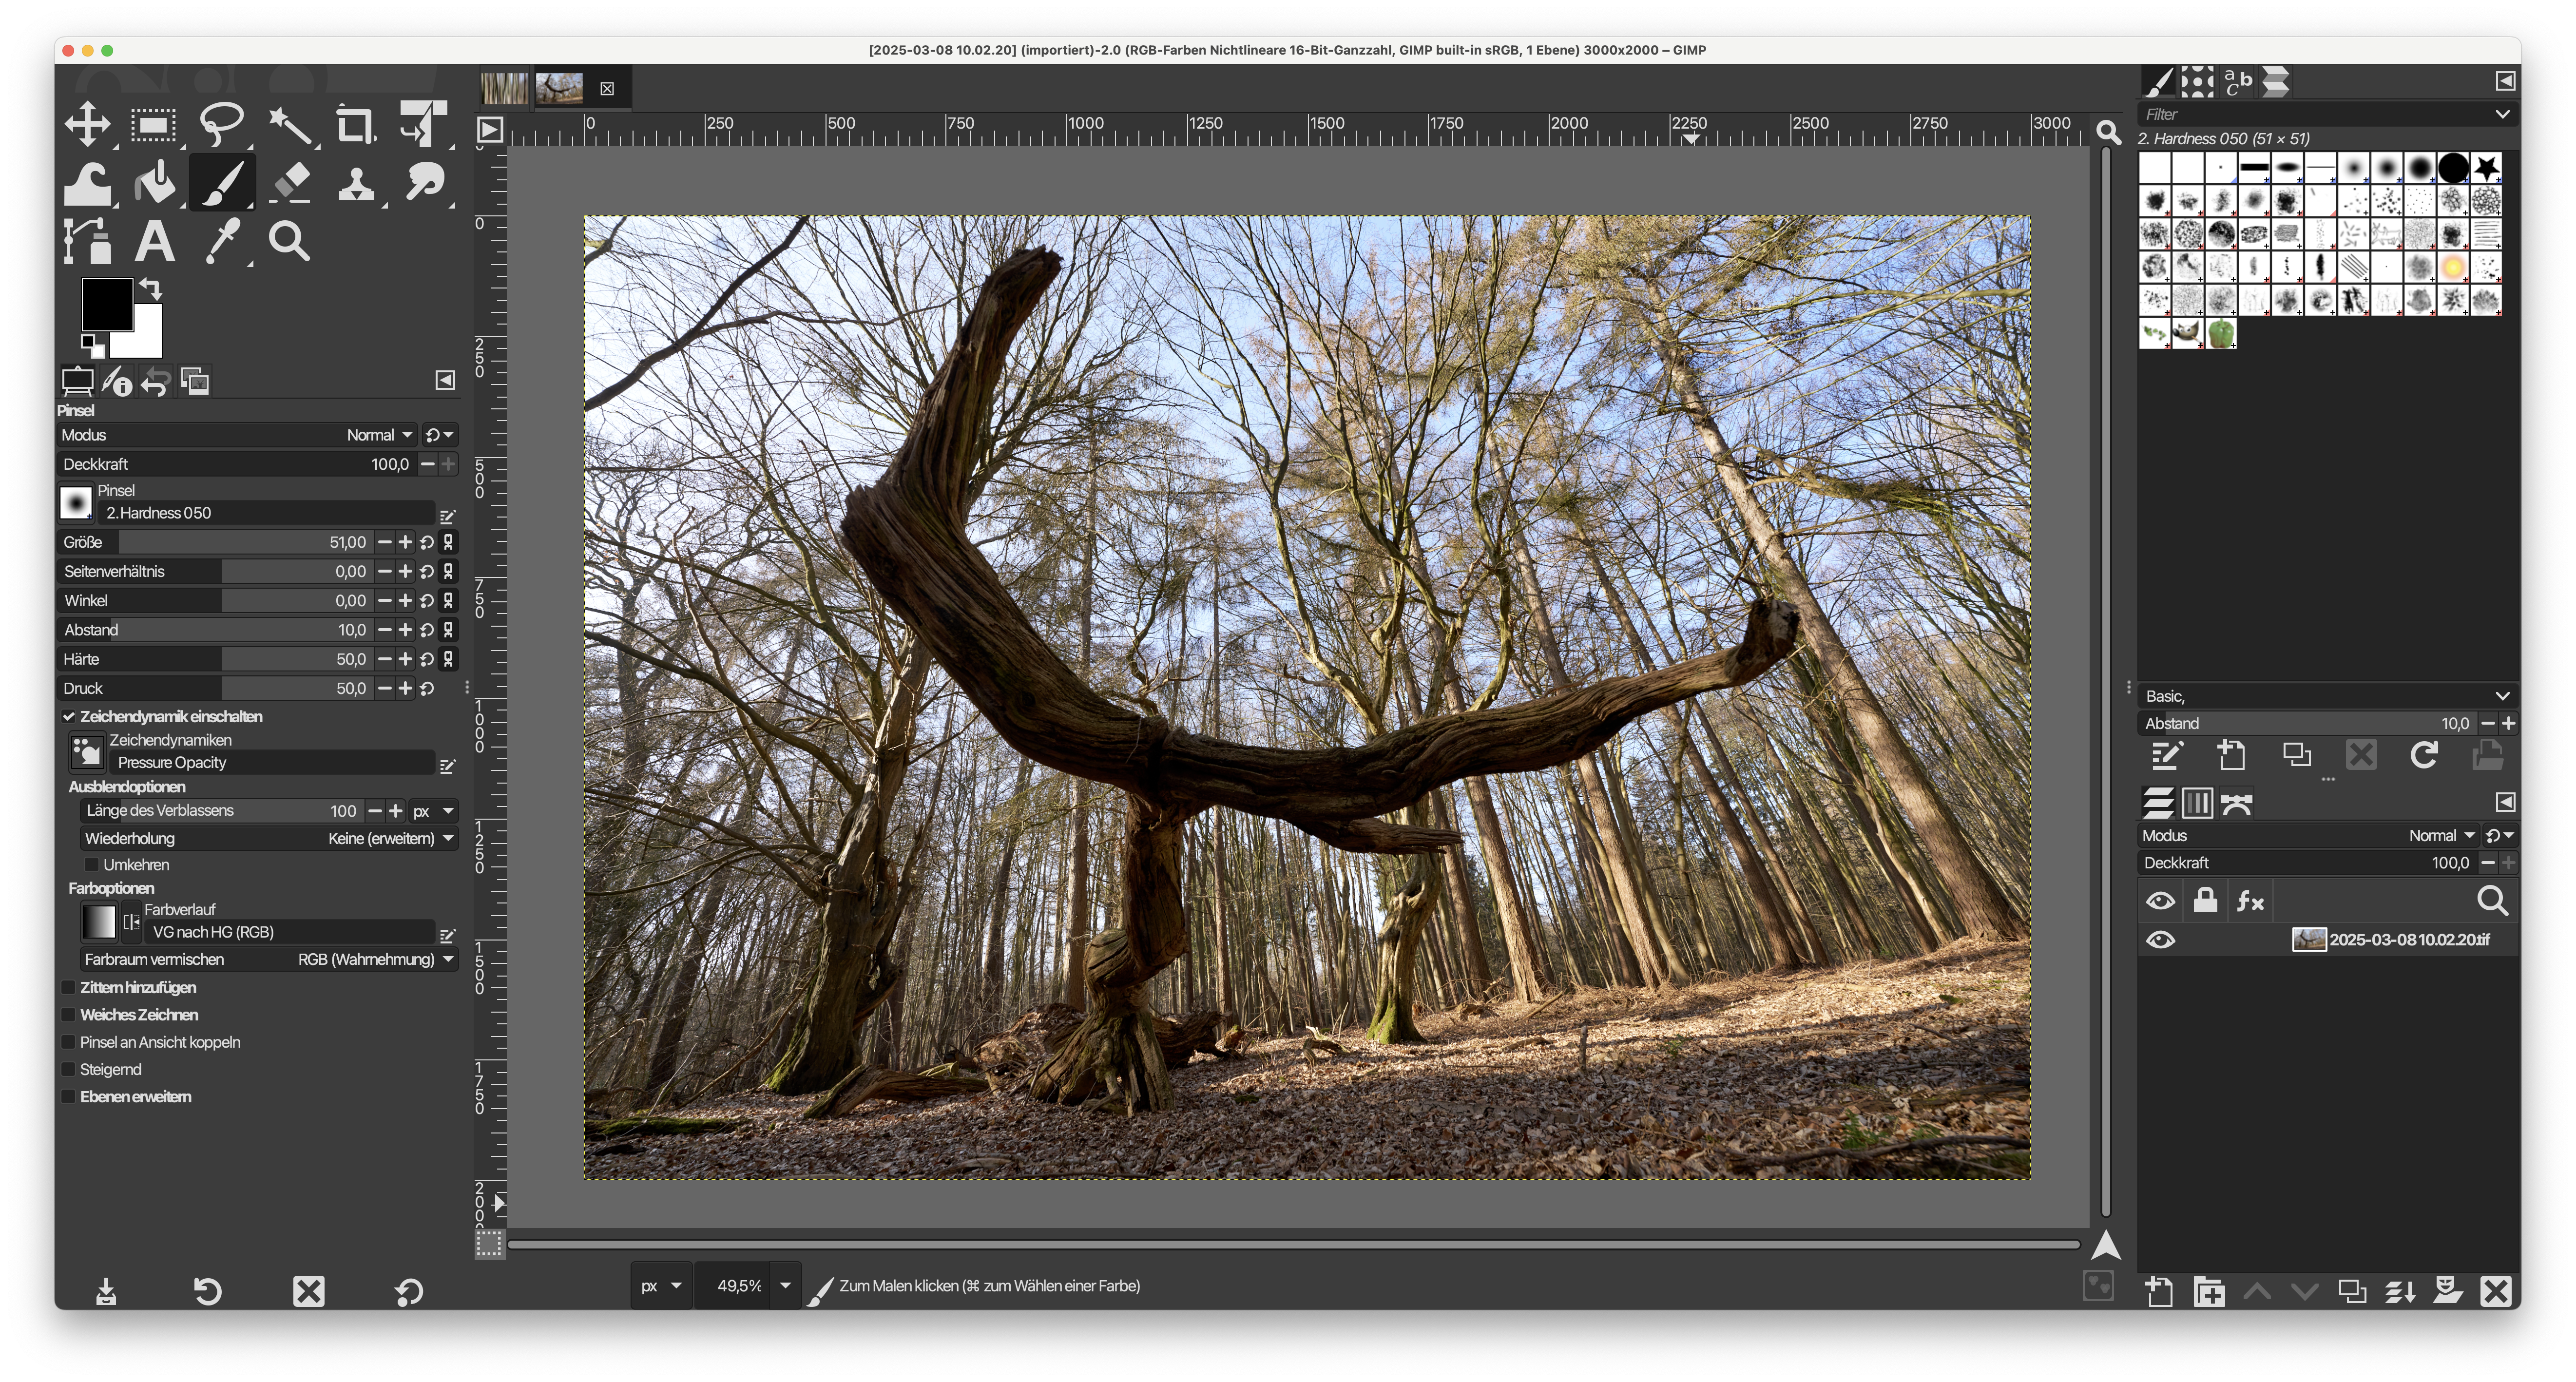Open the Modus dropdown in Pinsel options
Viewport: 2576px width, 1382px height.
pyautogui.click(x=380, y=435)
